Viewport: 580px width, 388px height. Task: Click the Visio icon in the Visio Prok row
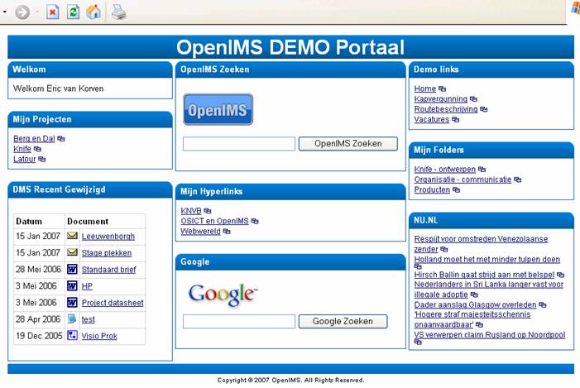tap(72, 336)
